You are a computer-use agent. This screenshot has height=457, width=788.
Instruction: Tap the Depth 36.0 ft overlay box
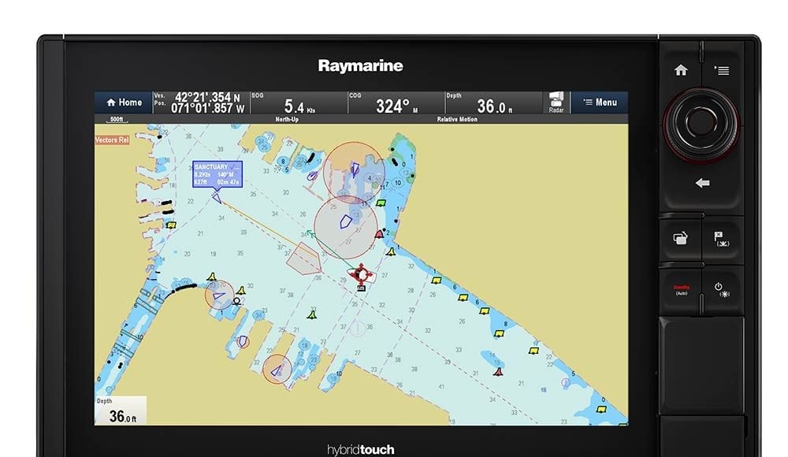pyautogui.click(x=121, y=411)
